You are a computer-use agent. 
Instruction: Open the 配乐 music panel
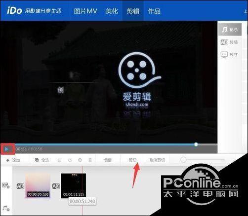[230, 30]
